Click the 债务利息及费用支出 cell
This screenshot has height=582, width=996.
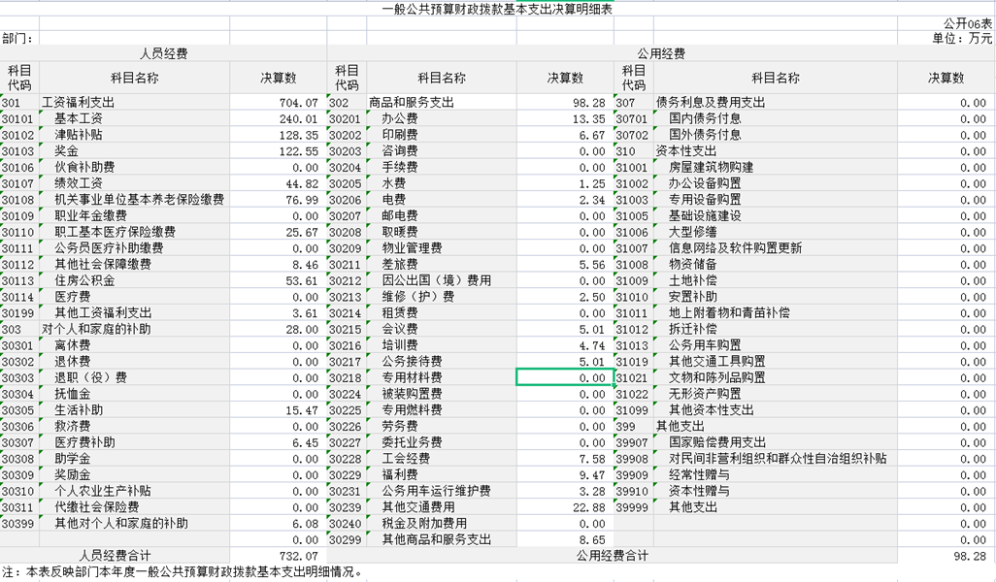[x=711, y=103]
